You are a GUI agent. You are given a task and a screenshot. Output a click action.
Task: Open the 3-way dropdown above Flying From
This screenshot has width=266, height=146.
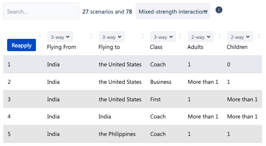[x=60, y=37]
